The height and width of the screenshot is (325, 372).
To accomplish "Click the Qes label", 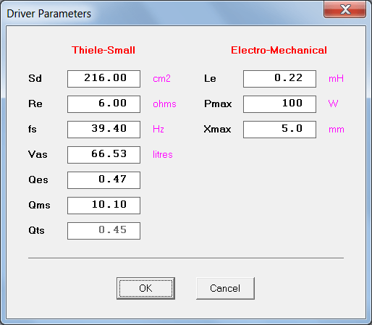I will click(x=38, y=180).
